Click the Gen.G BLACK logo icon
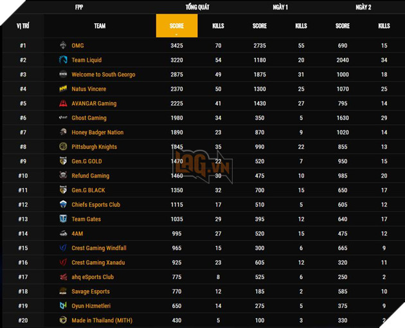The image size is (405, 328). 63,190
